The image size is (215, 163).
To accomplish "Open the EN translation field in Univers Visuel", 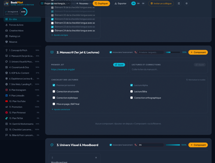I will [x=151, y=145].
